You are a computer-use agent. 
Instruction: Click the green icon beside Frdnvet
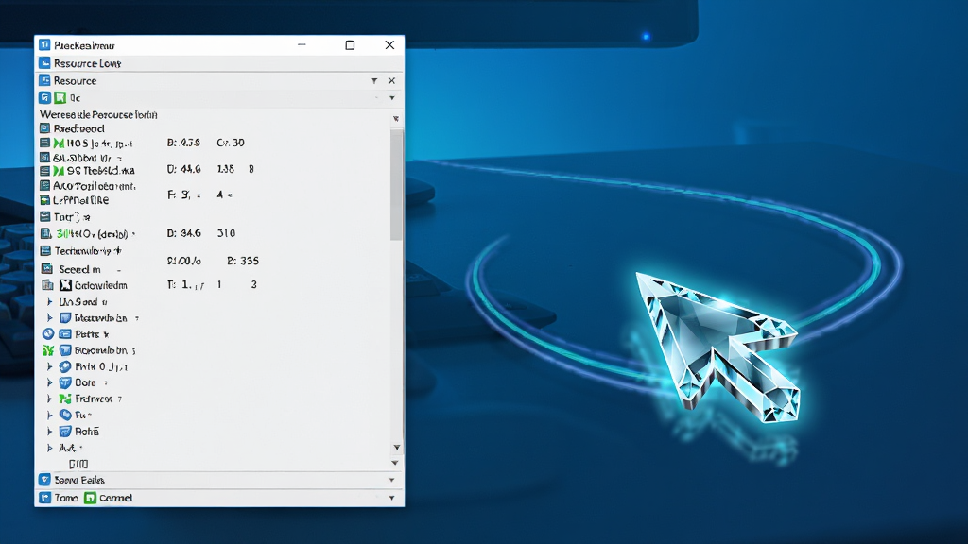coord(65,399)
